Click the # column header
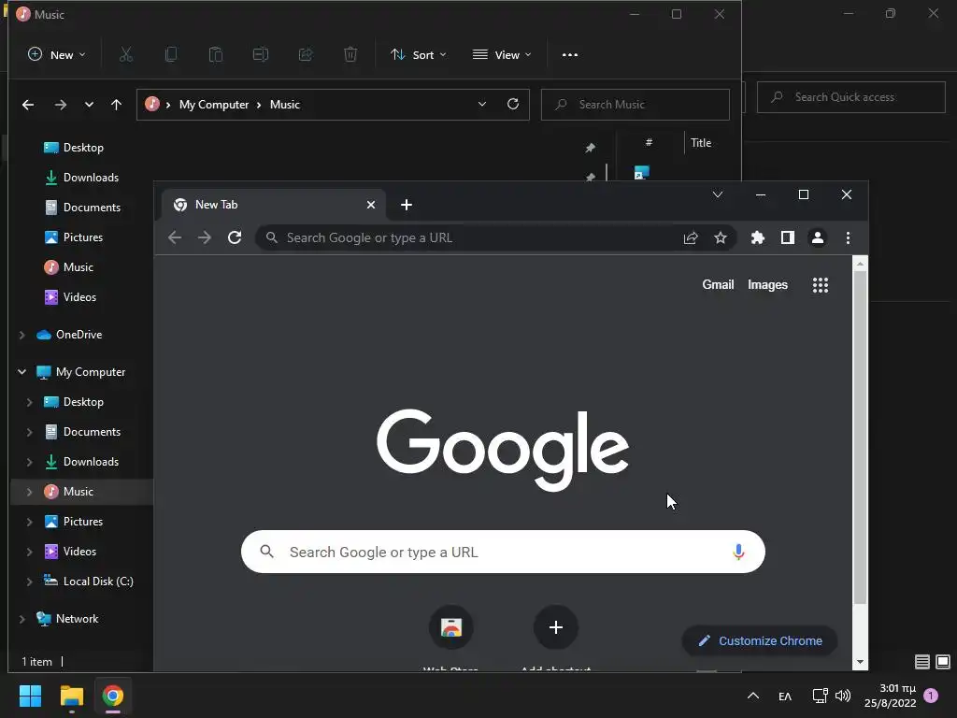 point(649,142)
